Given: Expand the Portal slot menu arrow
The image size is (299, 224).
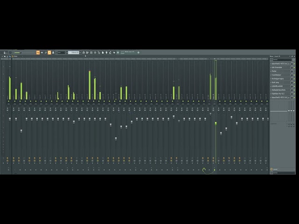Looking at the screenshot, I should pos(271,71).
